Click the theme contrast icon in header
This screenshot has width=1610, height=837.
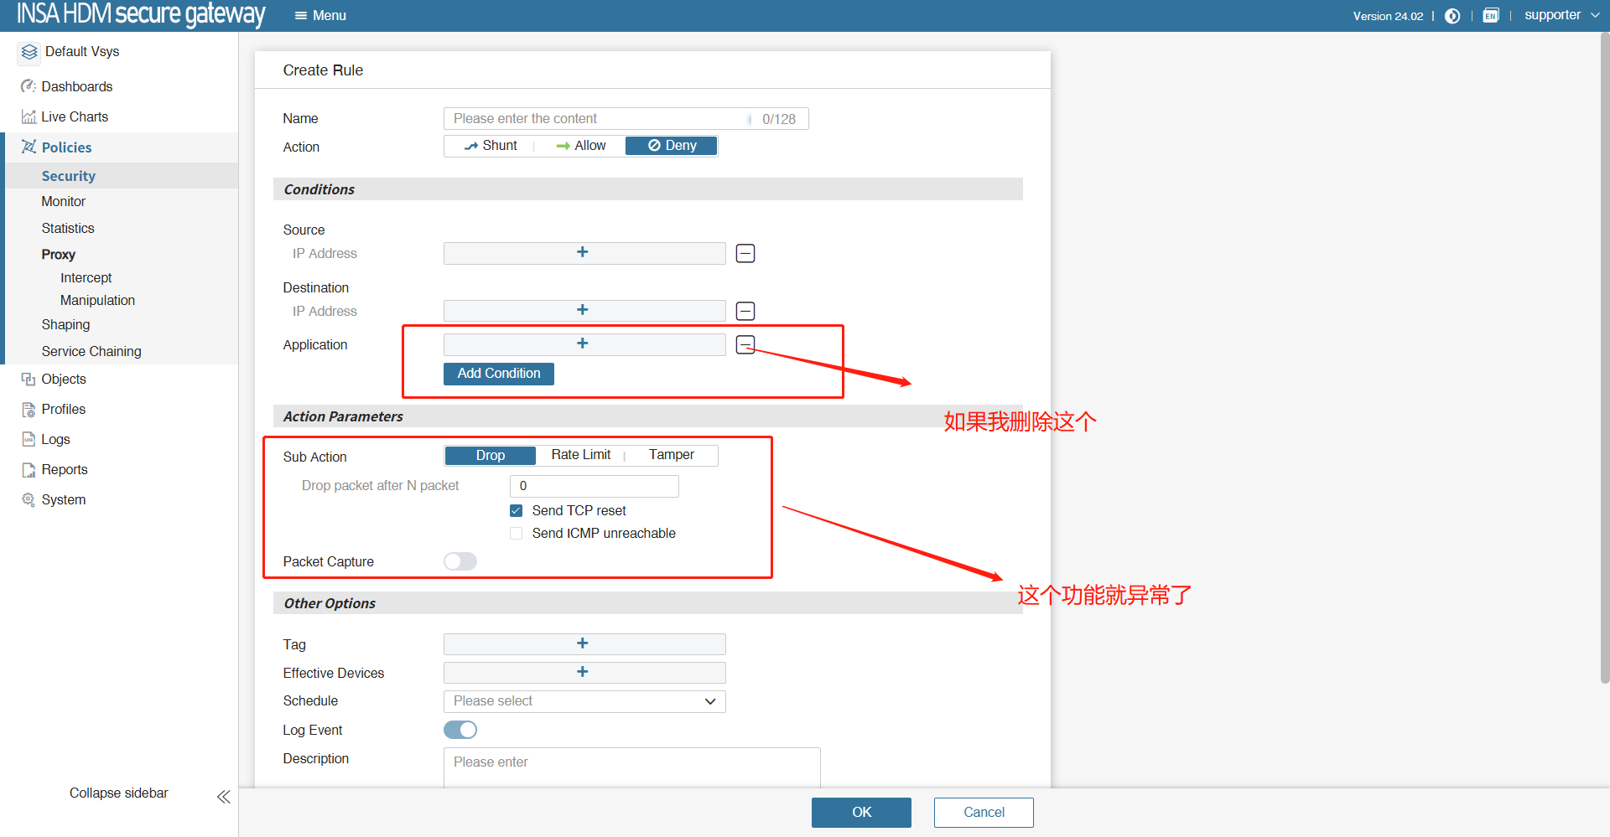pyautogui.click(x=1452, y=16)
